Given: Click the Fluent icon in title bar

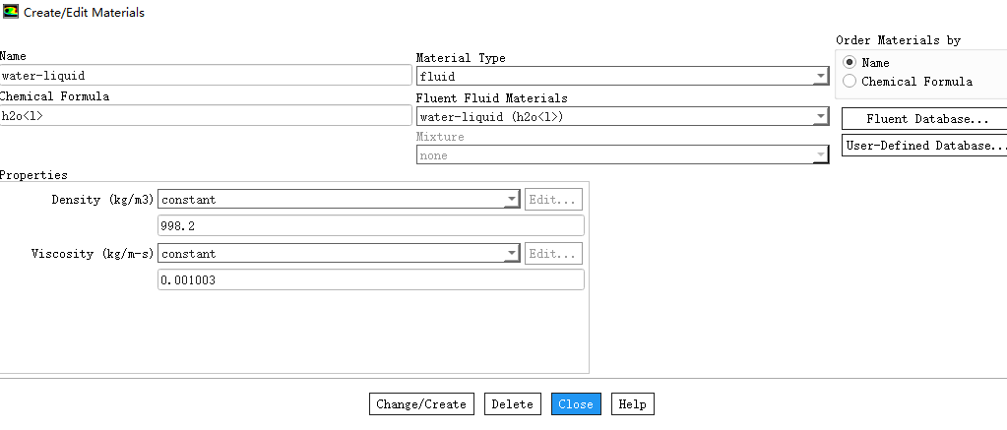Looking at the screenshot, I should (x=11, y=12).
